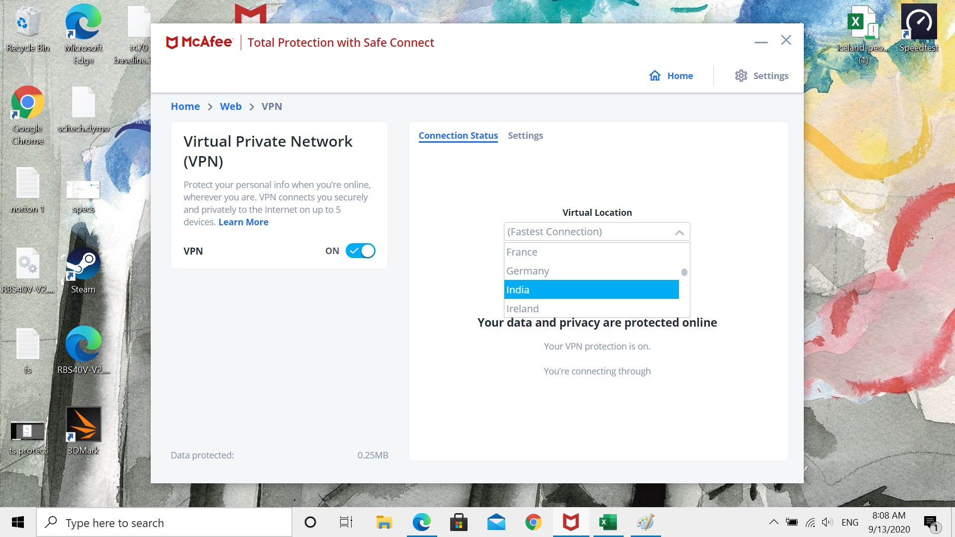Image resolution: width=955 pixels, height=537 pixels.
Task: Click the Gmail icon in taskbar
Action: click(496, 522)
